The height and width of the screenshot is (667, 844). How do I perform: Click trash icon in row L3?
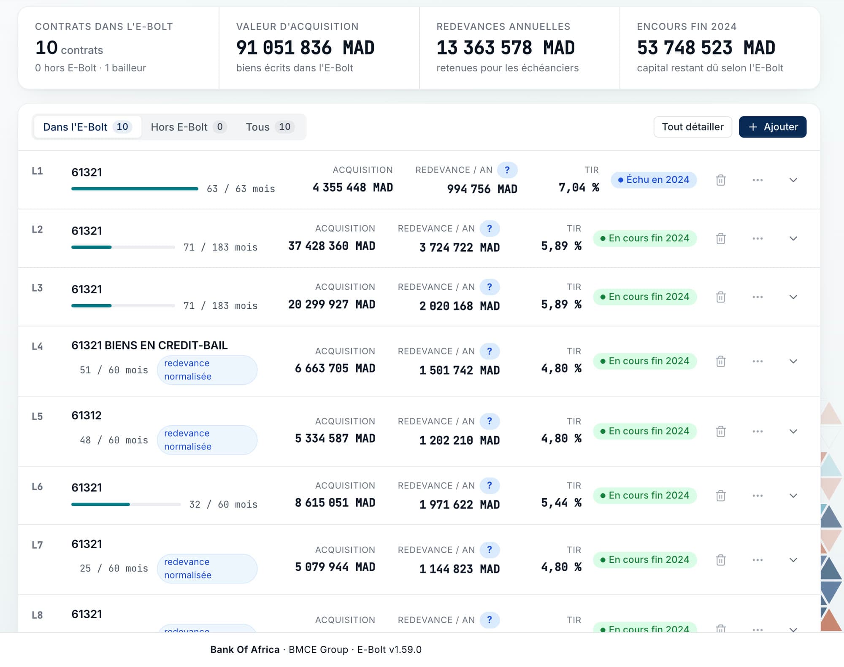click(720, 297)
